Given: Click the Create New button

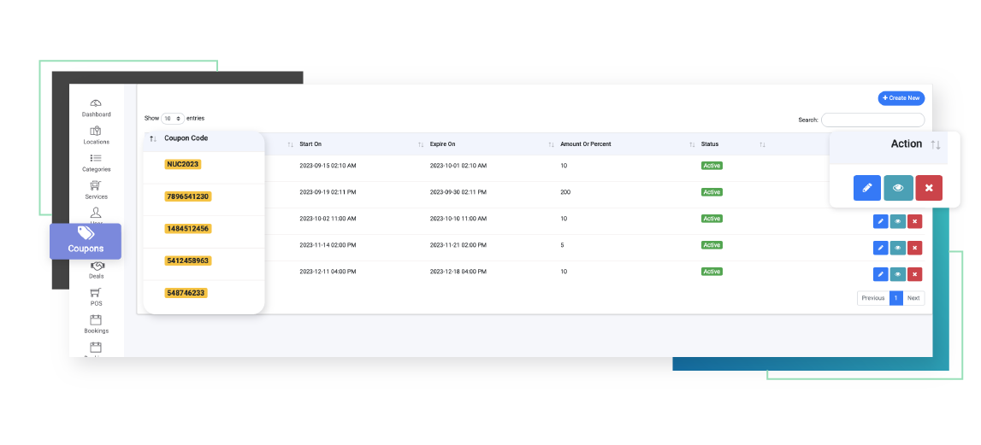Looking at the screenshot, I should [901, 98].
